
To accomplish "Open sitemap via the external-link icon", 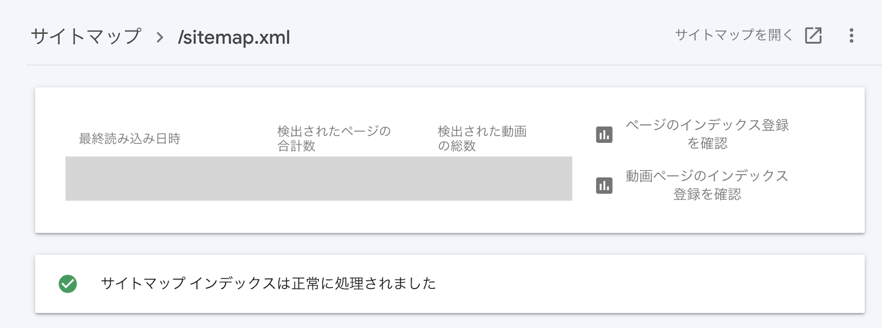I will 813,35.
